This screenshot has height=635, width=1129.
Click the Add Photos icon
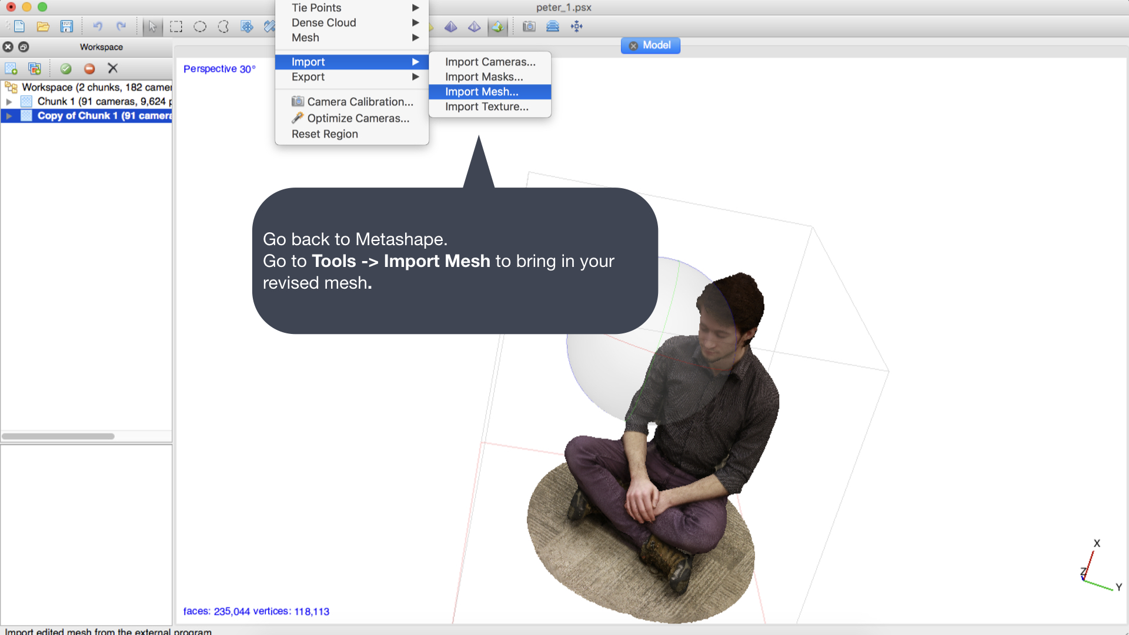point(35,69)
